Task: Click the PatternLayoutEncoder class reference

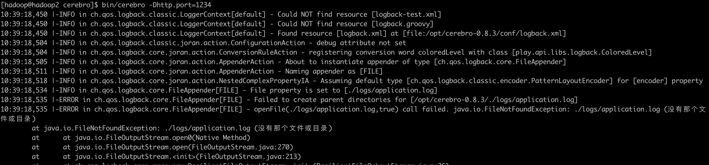Action: (x=510, y=81)
